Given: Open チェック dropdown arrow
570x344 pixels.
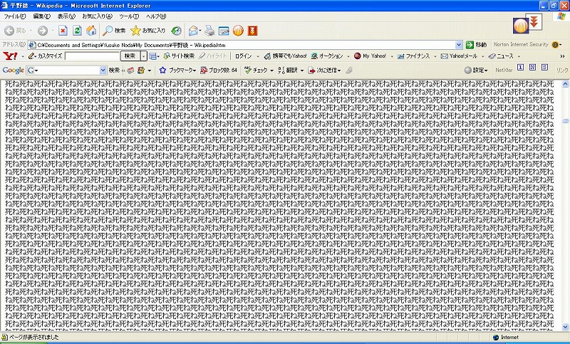Looking at the screenshot, I should coord(271,71).
